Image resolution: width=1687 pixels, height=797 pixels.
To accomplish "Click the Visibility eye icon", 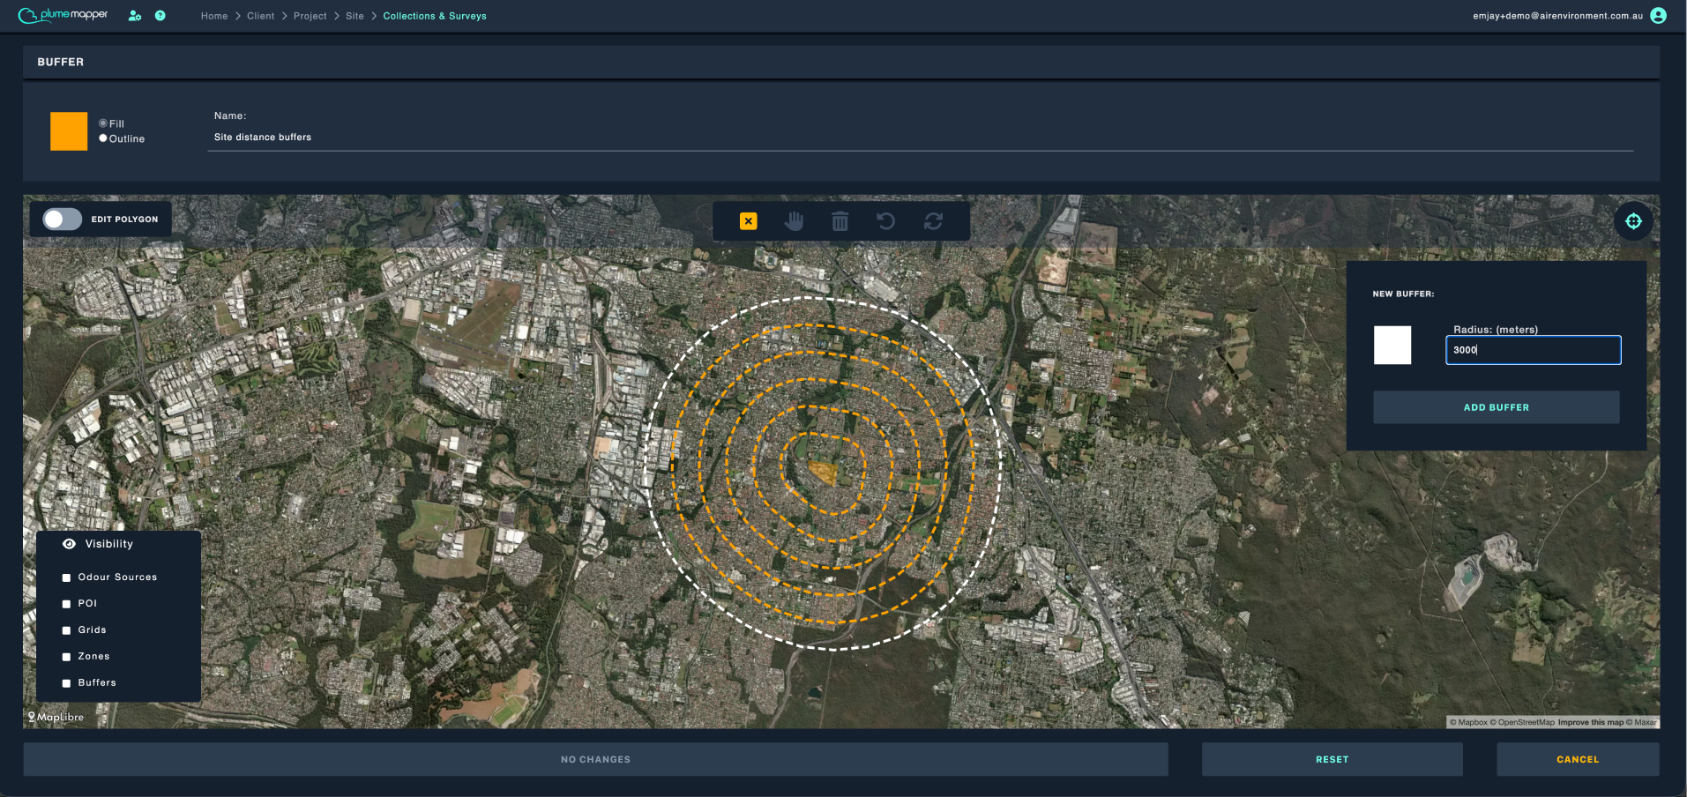I will point(69,544).
